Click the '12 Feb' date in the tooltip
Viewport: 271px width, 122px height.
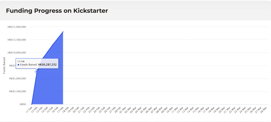pos(21,61)
